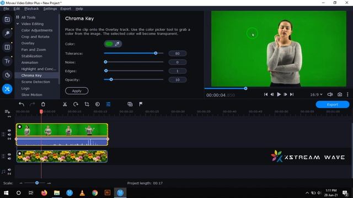Screen dimensions: 353x198
Task: Click the Opacity slider handle
Action: (111, 79)
